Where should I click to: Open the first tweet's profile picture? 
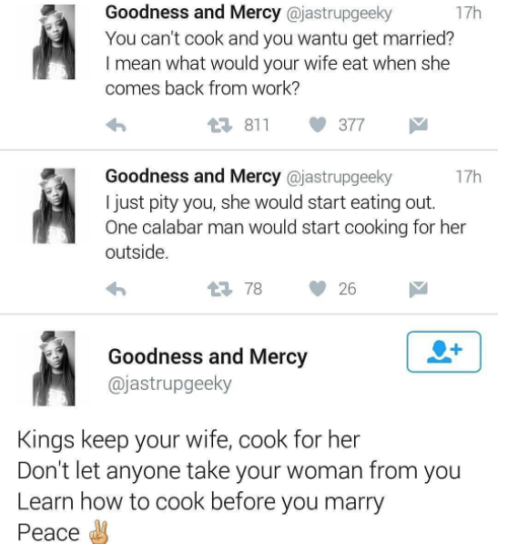coord(54,42)
